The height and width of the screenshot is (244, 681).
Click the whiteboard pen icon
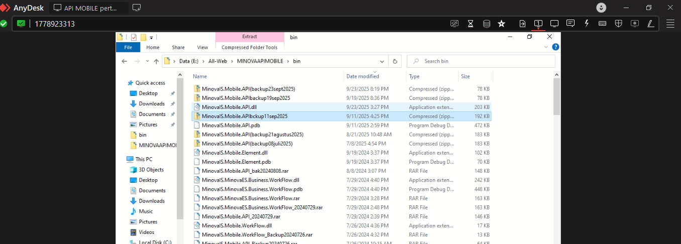pos(650,24)
